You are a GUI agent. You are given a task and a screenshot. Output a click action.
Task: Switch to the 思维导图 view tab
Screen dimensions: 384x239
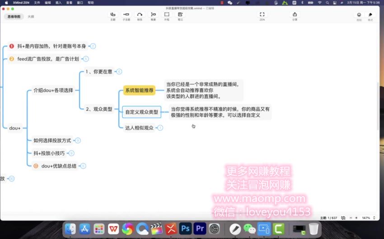14,17
